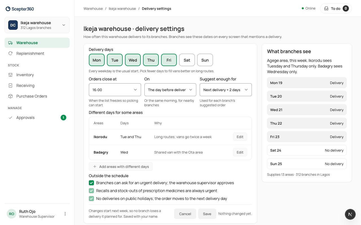
Task: Enable Sat delivery day
Action: click(x=187, y=60)
